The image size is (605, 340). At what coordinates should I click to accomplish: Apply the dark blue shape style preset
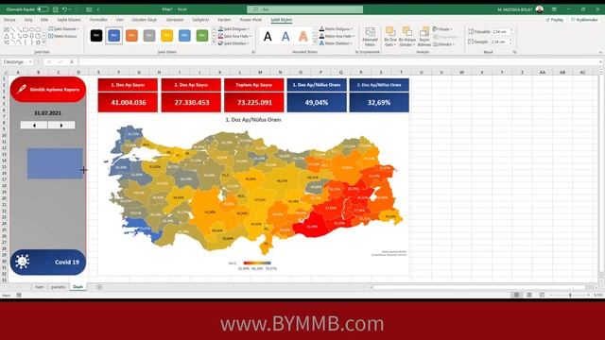113,36
